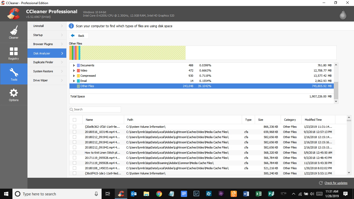
Task: Click Cortana microphone icon
Action: click(96, 194)
